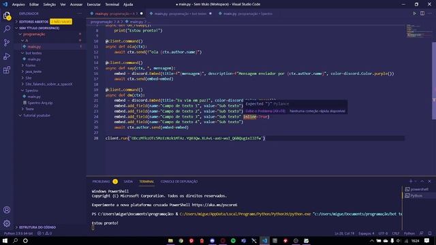Screen dimensions: 436x245
Task: Open Spectro Arq.zip in explorer
Action: point(40,103)
